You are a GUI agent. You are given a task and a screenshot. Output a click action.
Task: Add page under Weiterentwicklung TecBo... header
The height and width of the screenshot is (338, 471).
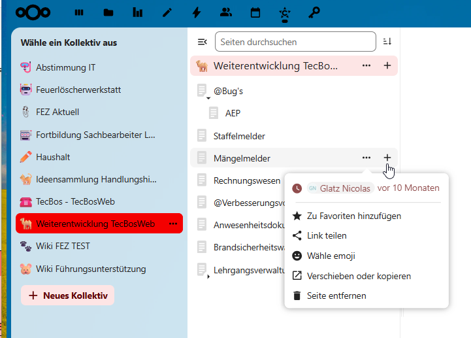click(387, 65)
